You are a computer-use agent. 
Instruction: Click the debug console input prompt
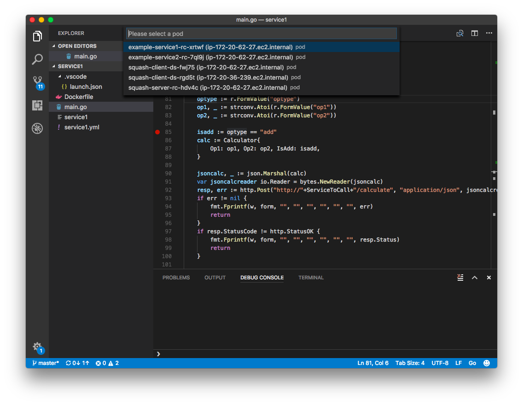[x=325, y=354]
